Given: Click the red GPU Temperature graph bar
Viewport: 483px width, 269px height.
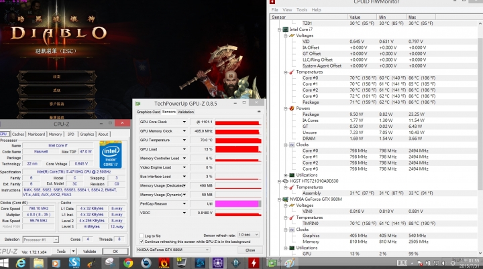Looking at the screenshot, I should coord(238,140).
